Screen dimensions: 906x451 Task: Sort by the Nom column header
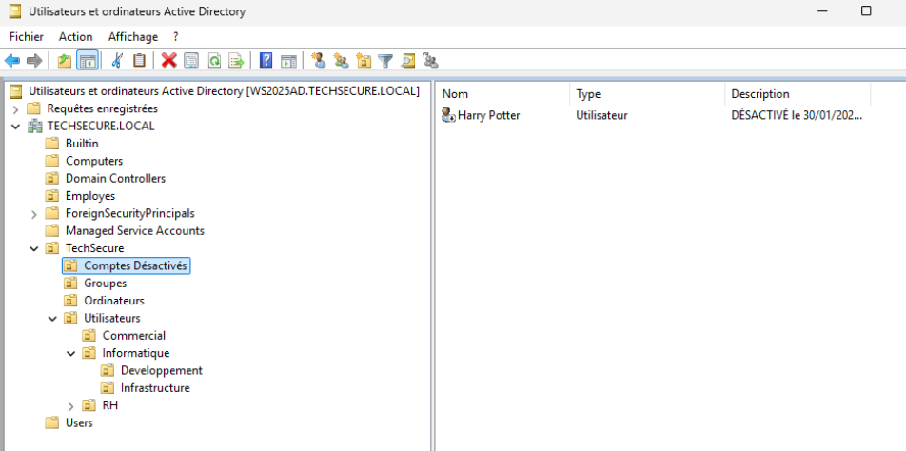(456, 94)
